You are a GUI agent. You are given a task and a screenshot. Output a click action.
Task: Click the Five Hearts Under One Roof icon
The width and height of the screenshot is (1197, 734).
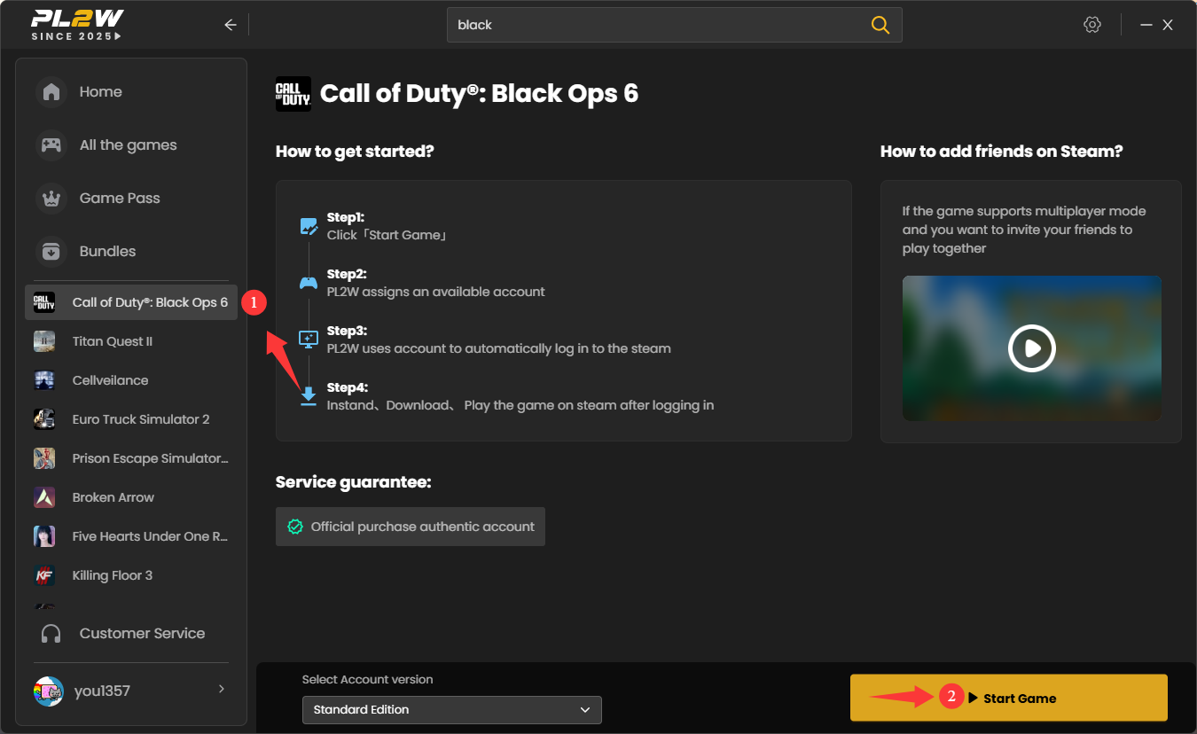[44, 536]
